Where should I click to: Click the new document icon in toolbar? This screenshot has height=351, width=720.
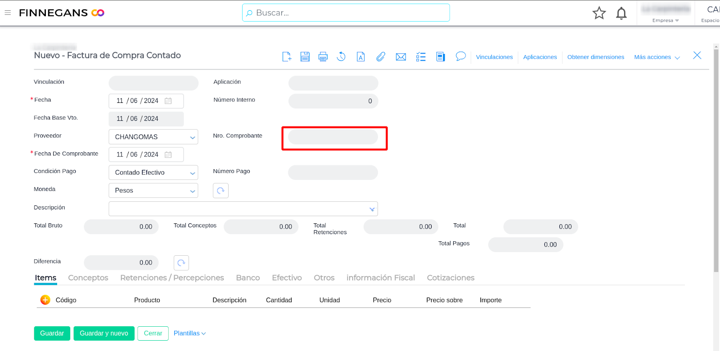click(287, 57)
